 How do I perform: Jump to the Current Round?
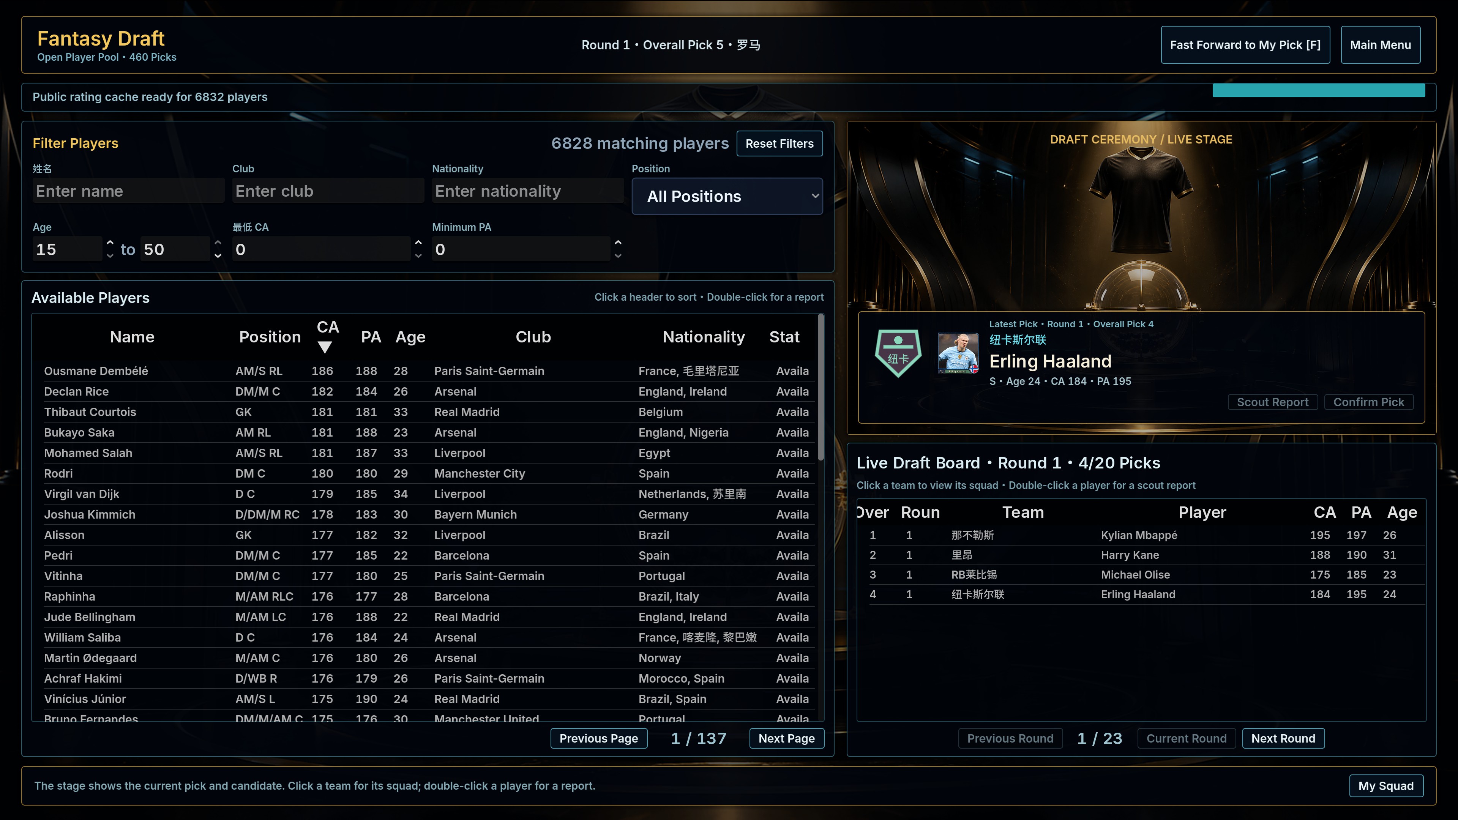(1186, 738)
